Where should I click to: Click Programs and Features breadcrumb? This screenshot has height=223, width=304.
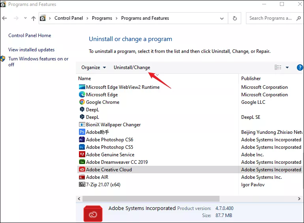click(145, 18)
